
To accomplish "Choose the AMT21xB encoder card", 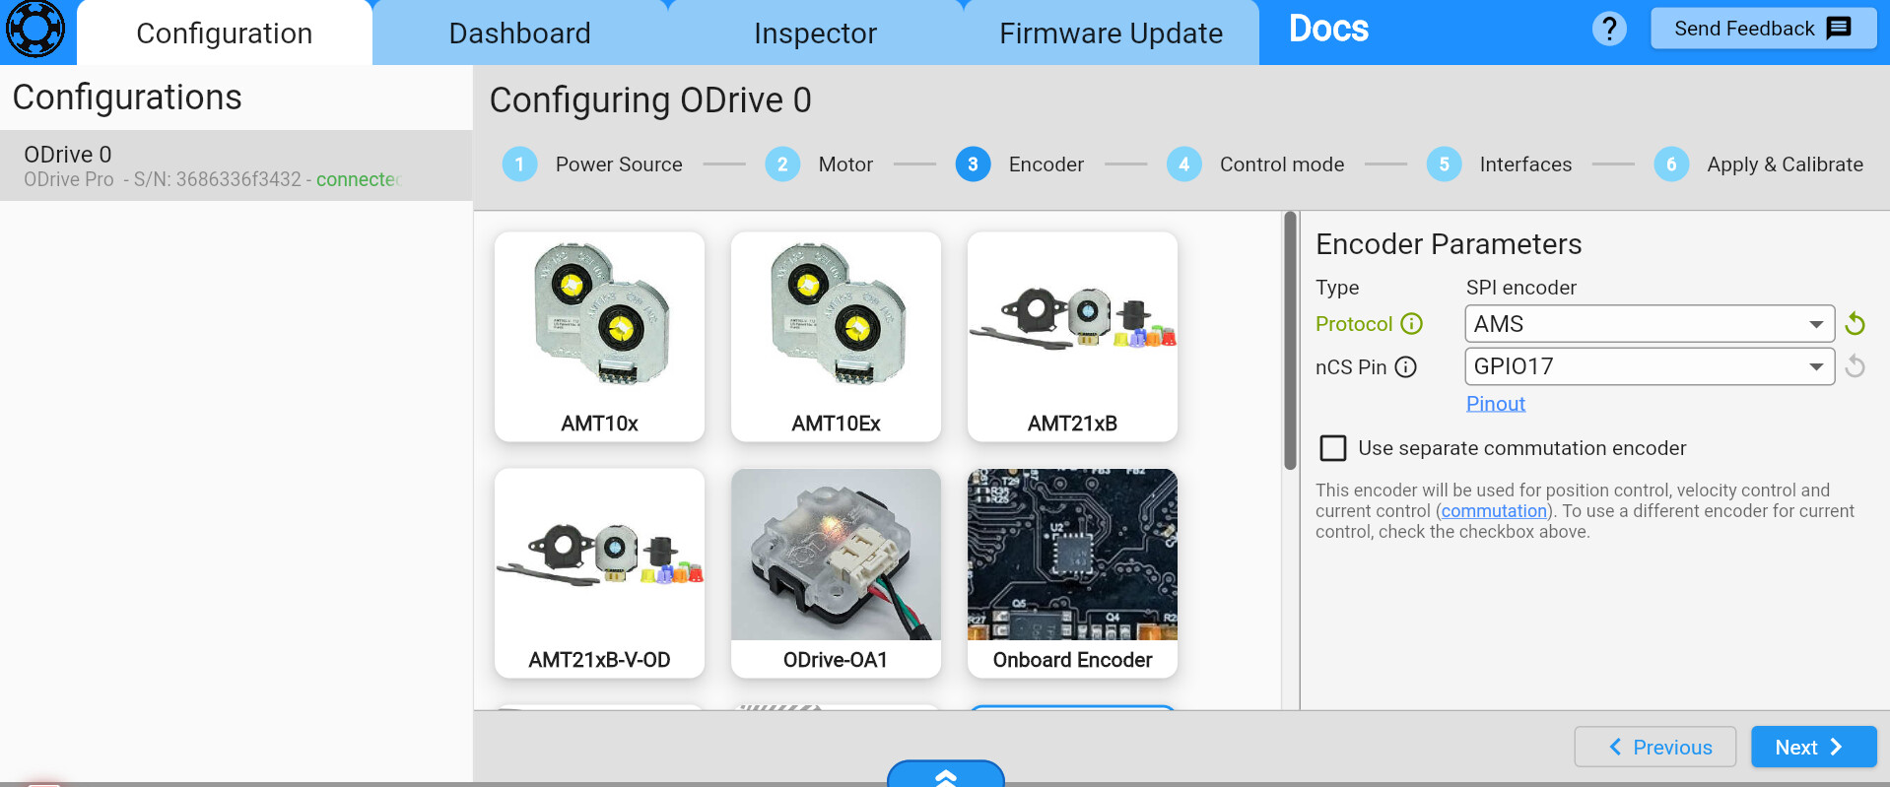I will point(1072,337).
